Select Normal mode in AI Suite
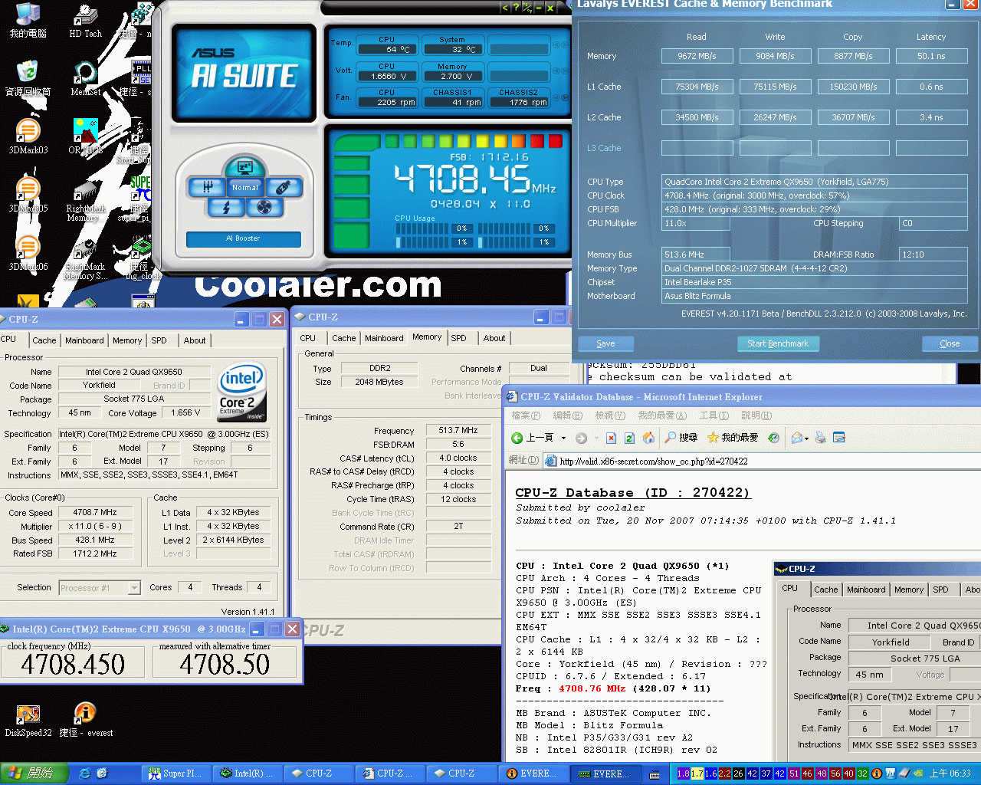 [244, 187]
